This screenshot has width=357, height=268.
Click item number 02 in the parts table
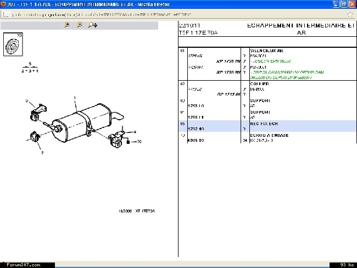(x=182, y=84)
